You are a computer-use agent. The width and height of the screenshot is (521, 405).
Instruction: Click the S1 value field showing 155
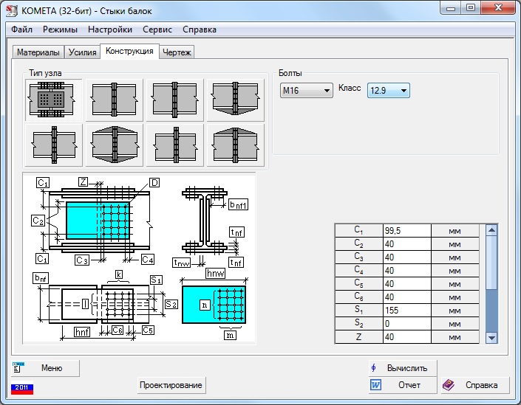406,311
